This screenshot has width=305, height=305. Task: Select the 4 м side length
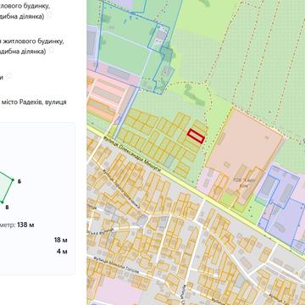coord(62,252)
